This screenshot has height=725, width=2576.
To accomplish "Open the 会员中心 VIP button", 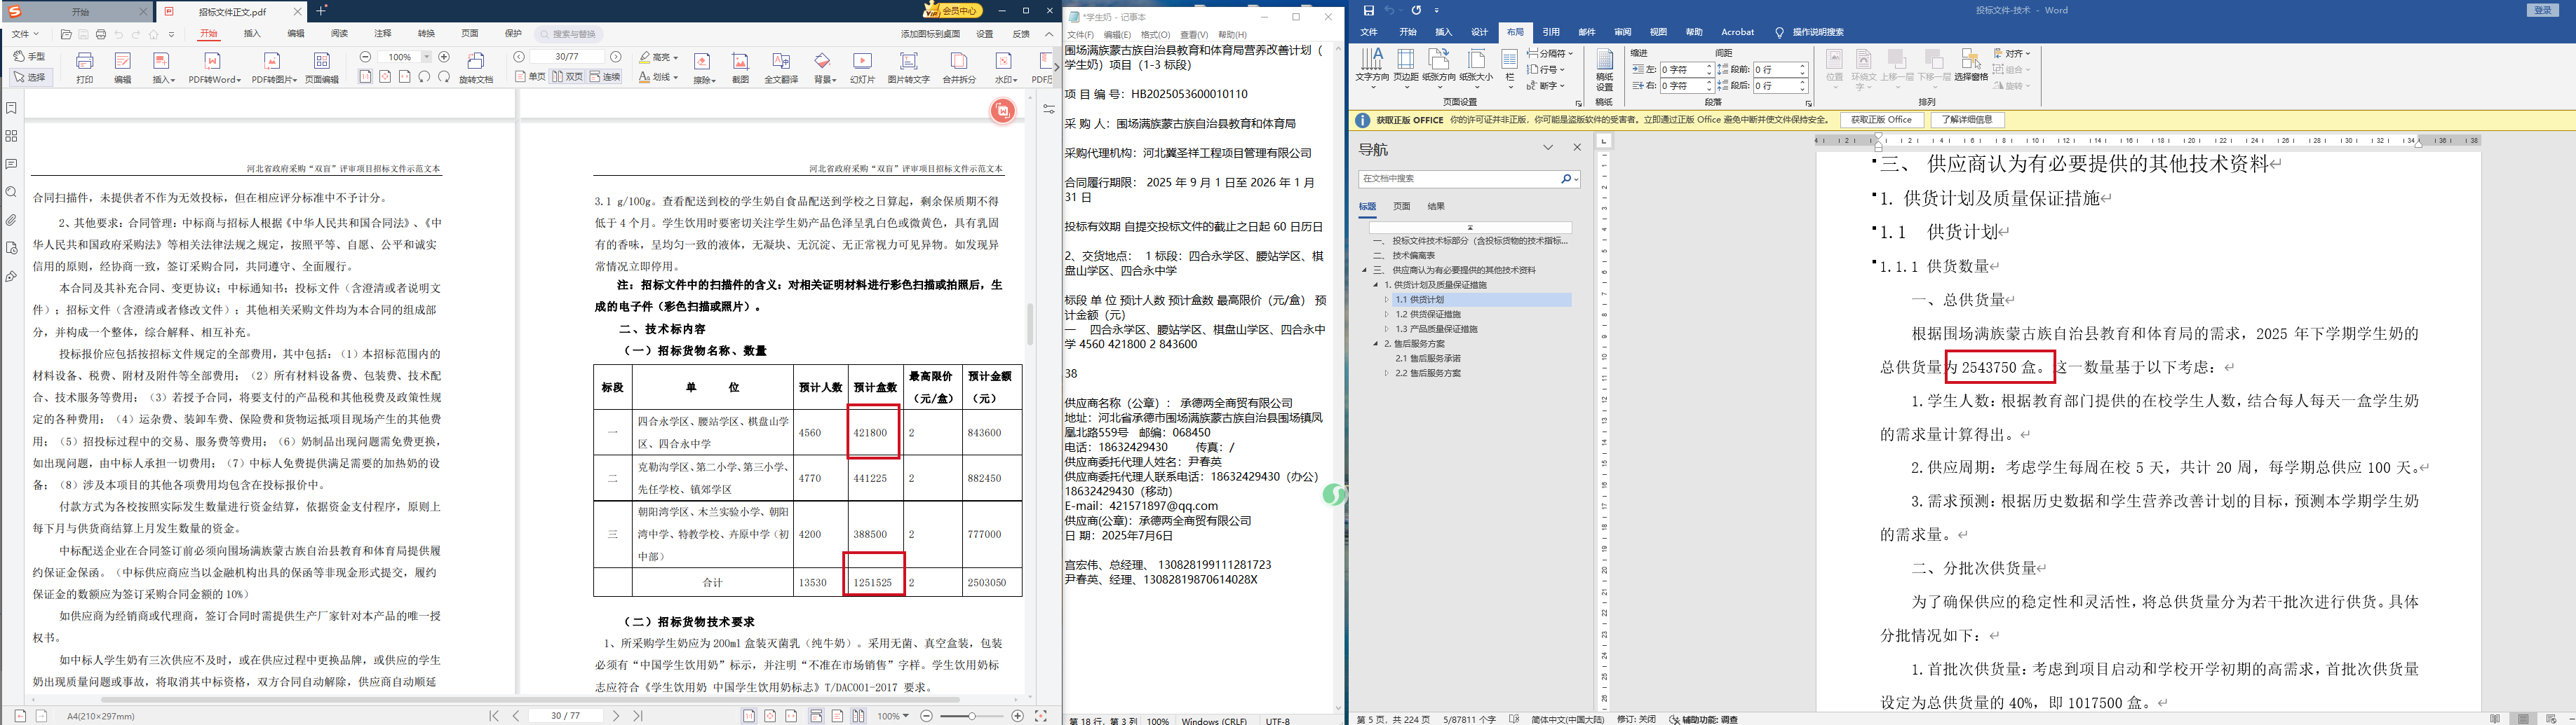I will pos(953,11).
